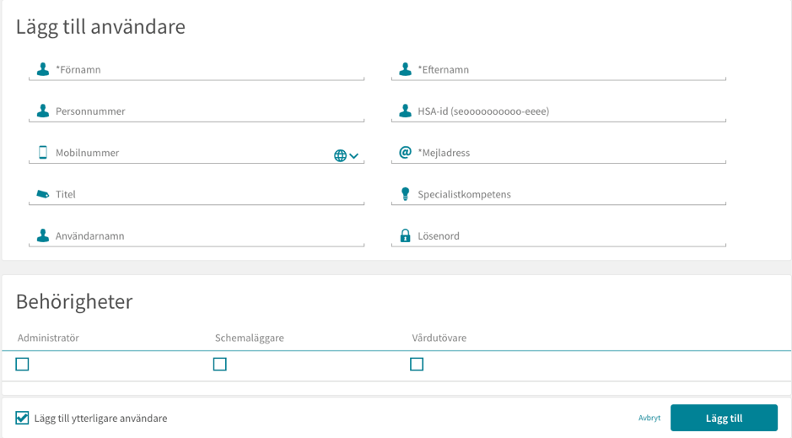Focus the Mejladress input field

click(558, 153)
